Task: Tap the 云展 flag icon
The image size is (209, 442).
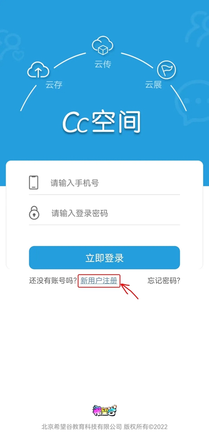Action: [166, 70]
